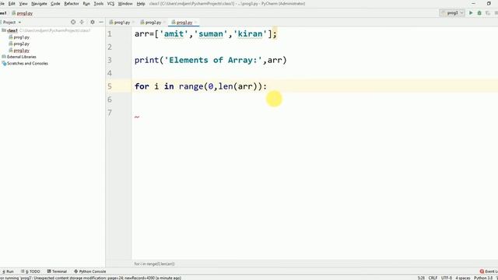Viewport: 498px width, 280px height.
Task: Click the status bar error message text
Action: tap(90, 278)
